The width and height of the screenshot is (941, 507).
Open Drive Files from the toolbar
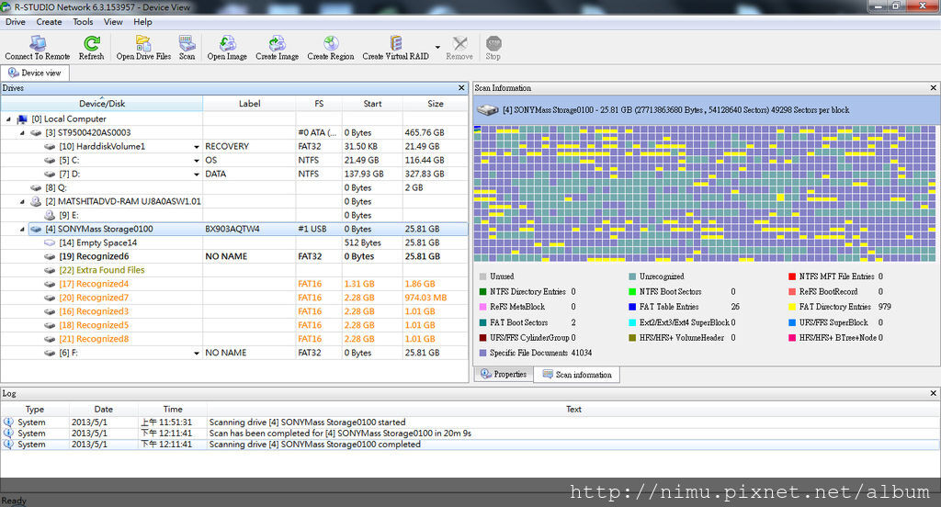[143, 43]
